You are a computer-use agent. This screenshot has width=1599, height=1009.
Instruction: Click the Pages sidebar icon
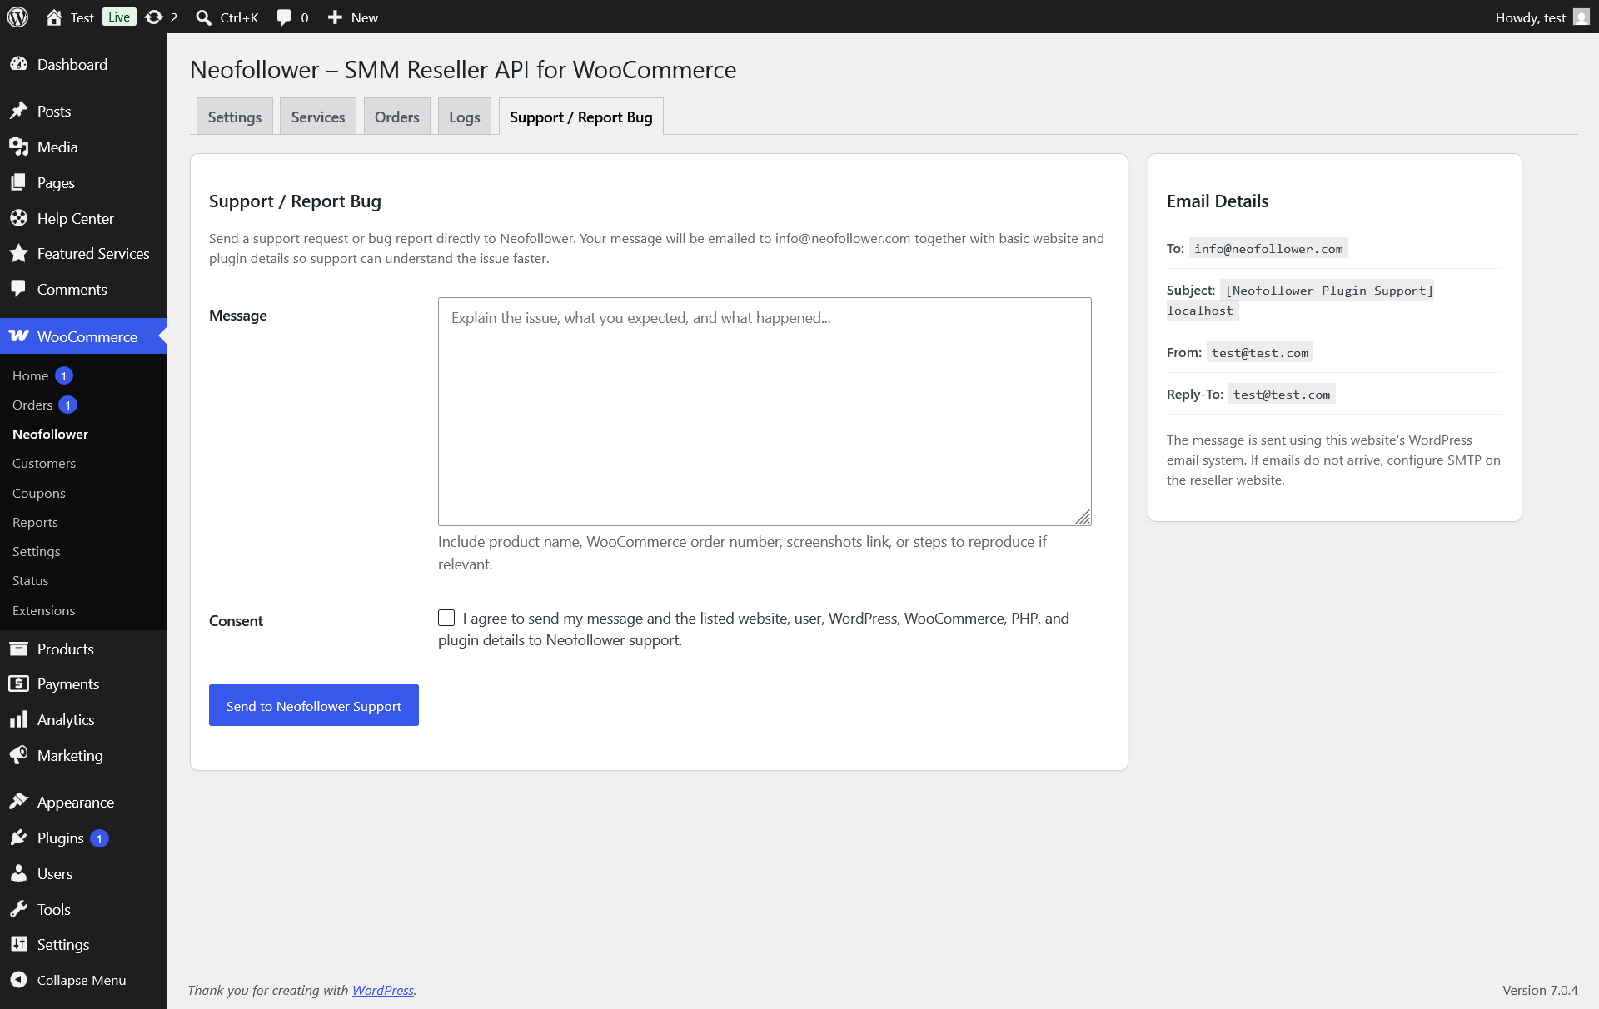pos(18,182)
